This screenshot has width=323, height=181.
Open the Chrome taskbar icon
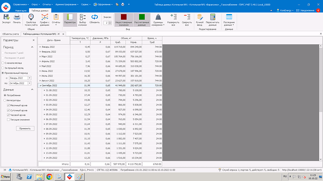tap(49, 177)
